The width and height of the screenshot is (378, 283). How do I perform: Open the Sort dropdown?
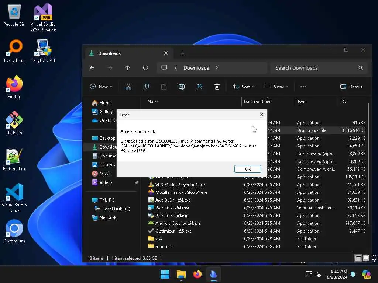(244, 87)
